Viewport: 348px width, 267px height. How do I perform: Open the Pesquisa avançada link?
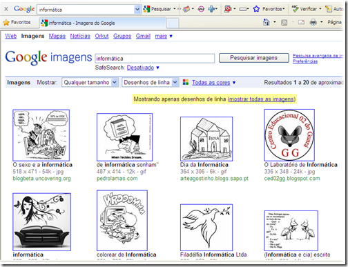(x=318, y=56)
